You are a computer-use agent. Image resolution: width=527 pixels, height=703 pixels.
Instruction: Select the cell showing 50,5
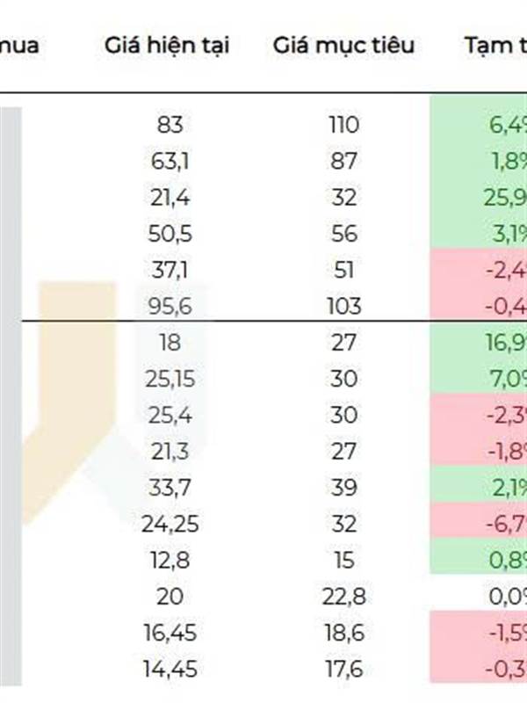170,234
